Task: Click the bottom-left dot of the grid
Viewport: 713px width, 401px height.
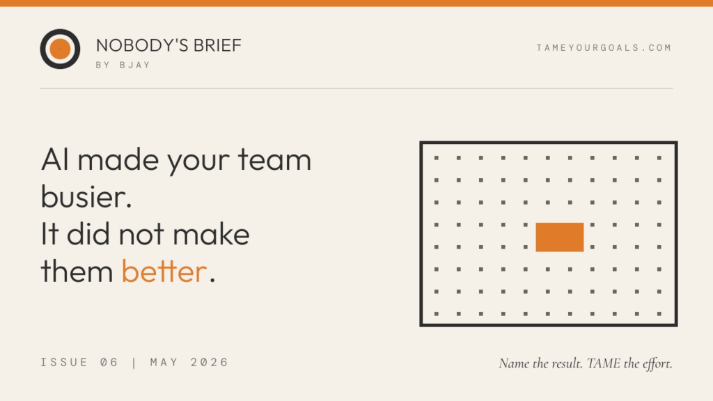Action: [x=437, y=314]
